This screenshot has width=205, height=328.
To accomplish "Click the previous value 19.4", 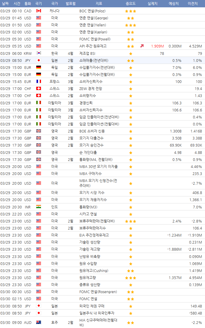I will (x=198, y=89).
